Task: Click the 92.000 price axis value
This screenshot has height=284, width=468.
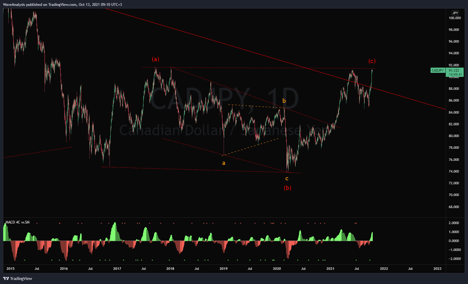Action: click(x=454, y=65)
